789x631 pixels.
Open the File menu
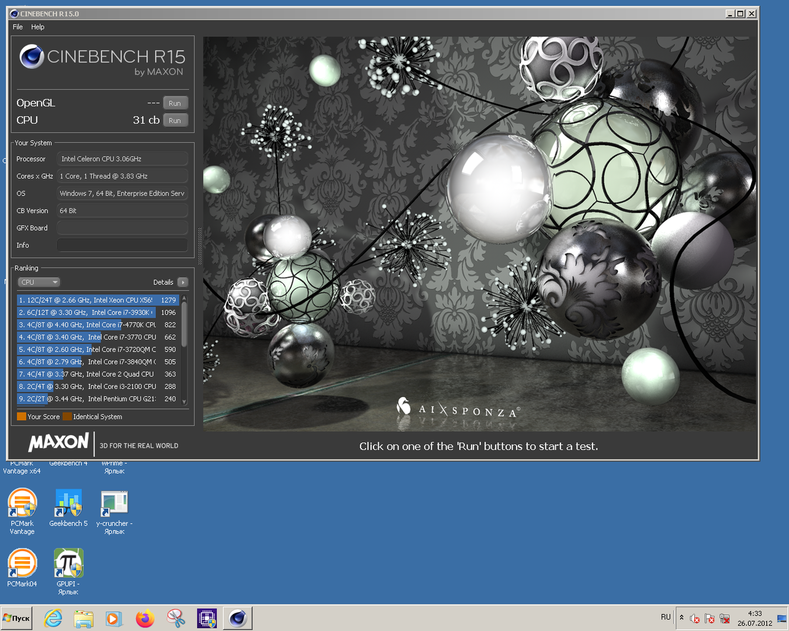tap(18, 27)
